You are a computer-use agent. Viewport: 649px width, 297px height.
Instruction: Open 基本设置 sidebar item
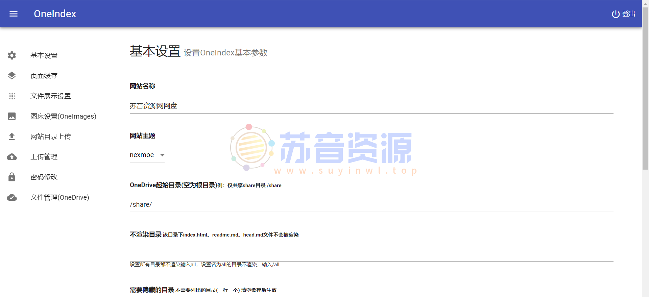pyautogui.click(x=44, y=55)
